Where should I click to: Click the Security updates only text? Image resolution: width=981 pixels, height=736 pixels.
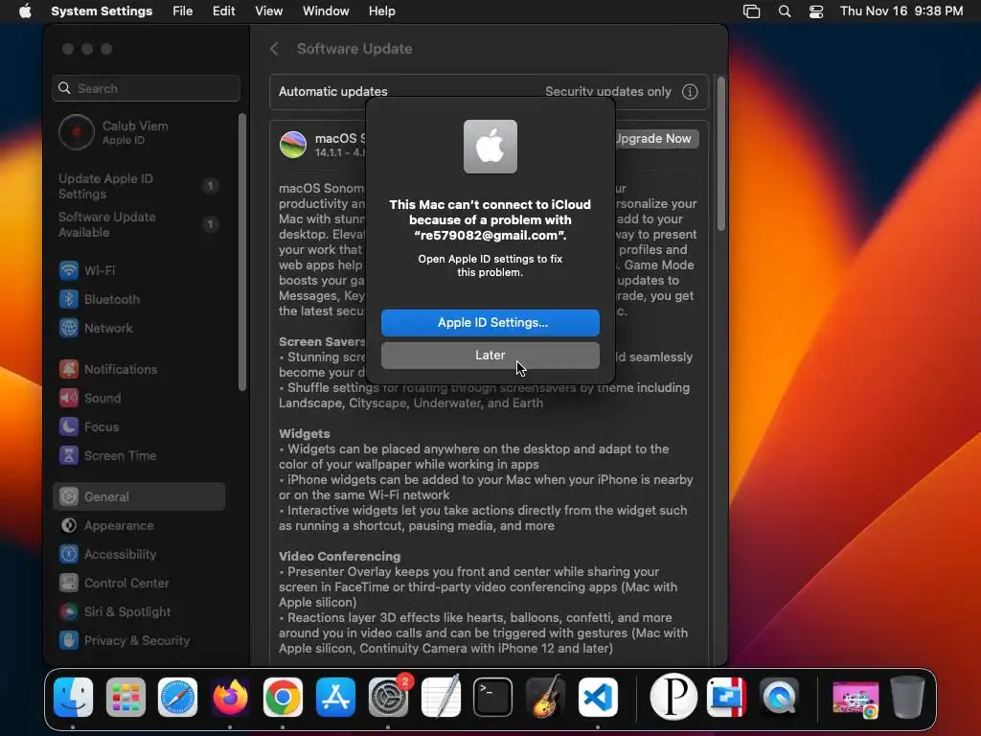click(x=607, y=91)
